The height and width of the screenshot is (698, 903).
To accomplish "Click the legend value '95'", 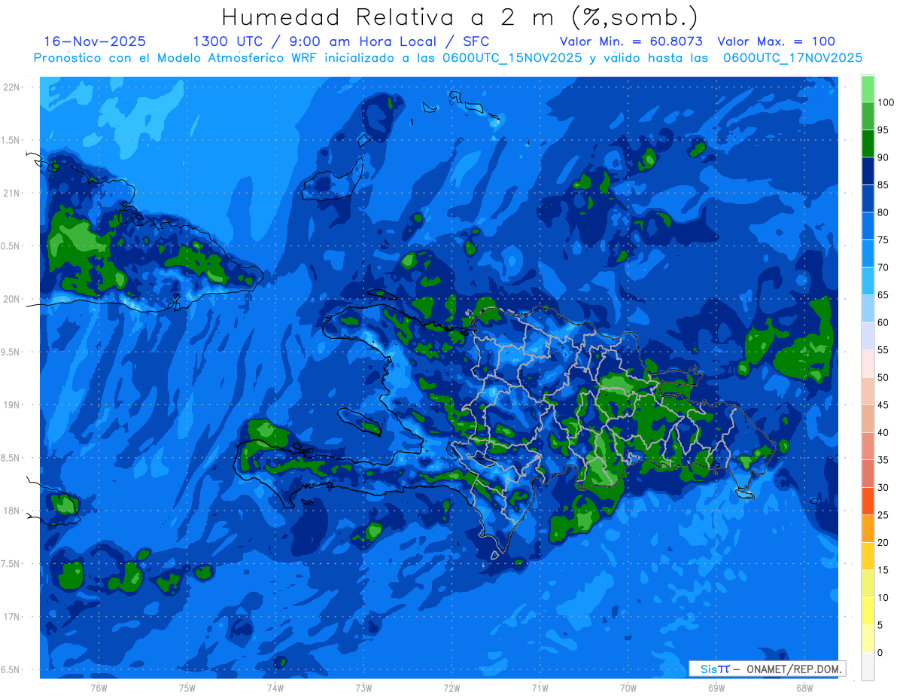I will (x=883, y=130).
